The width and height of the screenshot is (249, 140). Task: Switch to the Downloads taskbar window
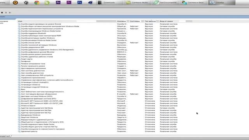tap(109, 3)
